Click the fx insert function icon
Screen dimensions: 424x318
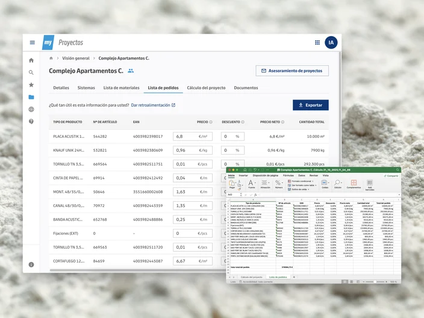(x=255, y=195)
